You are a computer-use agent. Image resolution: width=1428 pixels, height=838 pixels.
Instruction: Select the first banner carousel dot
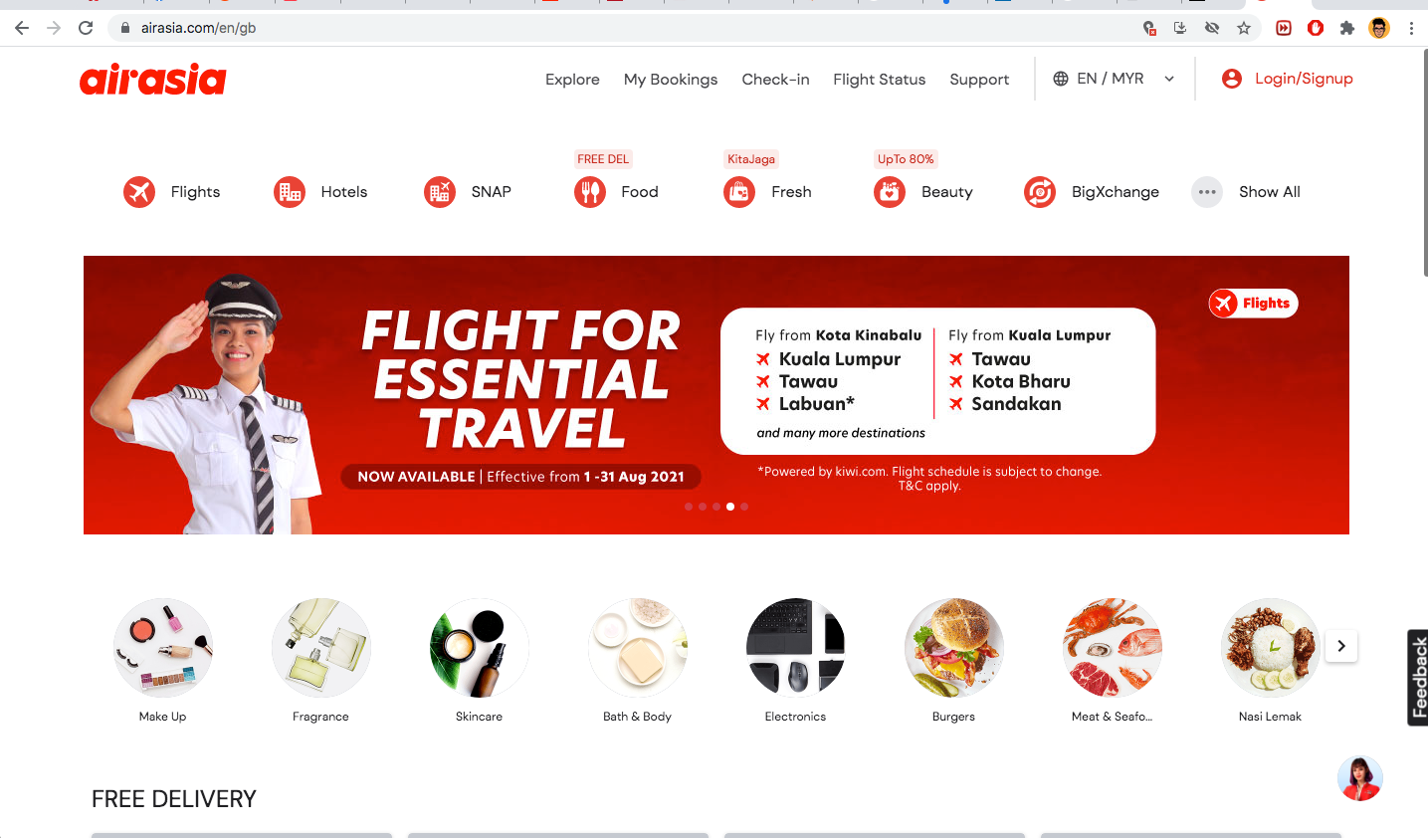[x=689, y=507]
